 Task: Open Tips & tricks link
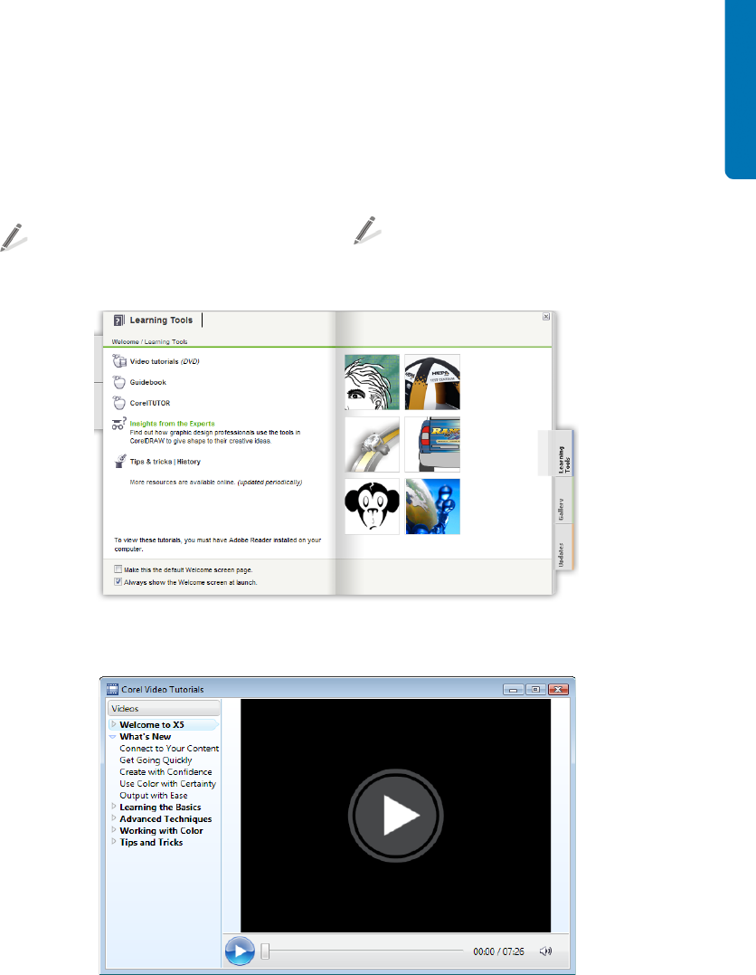(151, 462)
